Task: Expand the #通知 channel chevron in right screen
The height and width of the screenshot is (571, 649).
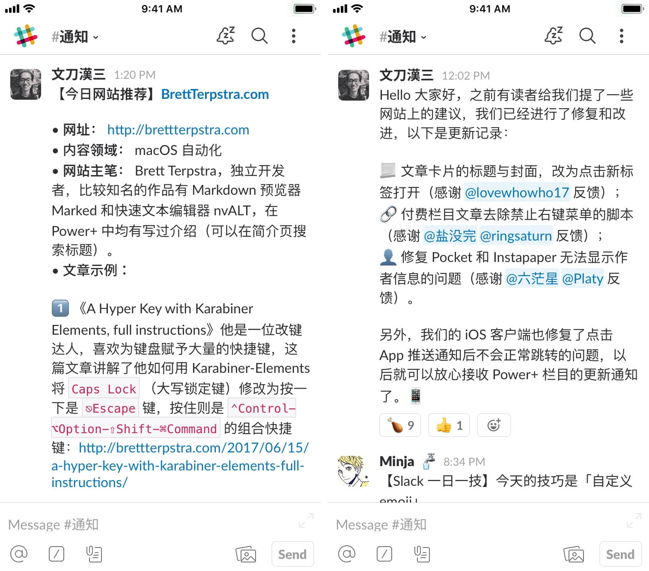Action: coord(424,37)
